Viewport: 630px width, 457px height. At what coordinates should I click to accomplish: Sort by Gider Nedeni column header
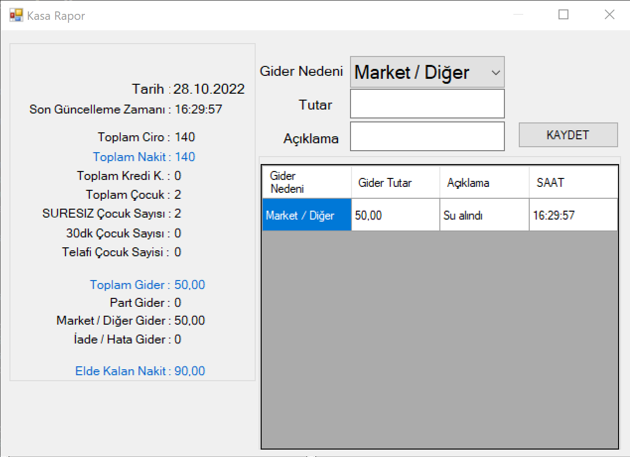click(x=306, y=183)
